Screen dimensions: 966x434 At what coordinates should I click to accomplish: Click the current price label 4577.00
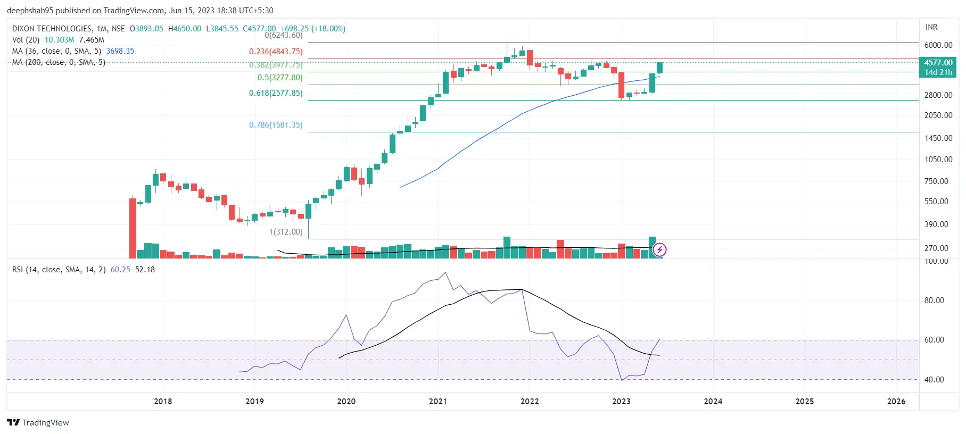point(938,63)
